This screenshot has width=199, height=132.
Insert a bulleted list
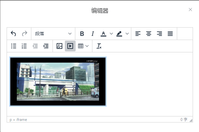point(14,46)
